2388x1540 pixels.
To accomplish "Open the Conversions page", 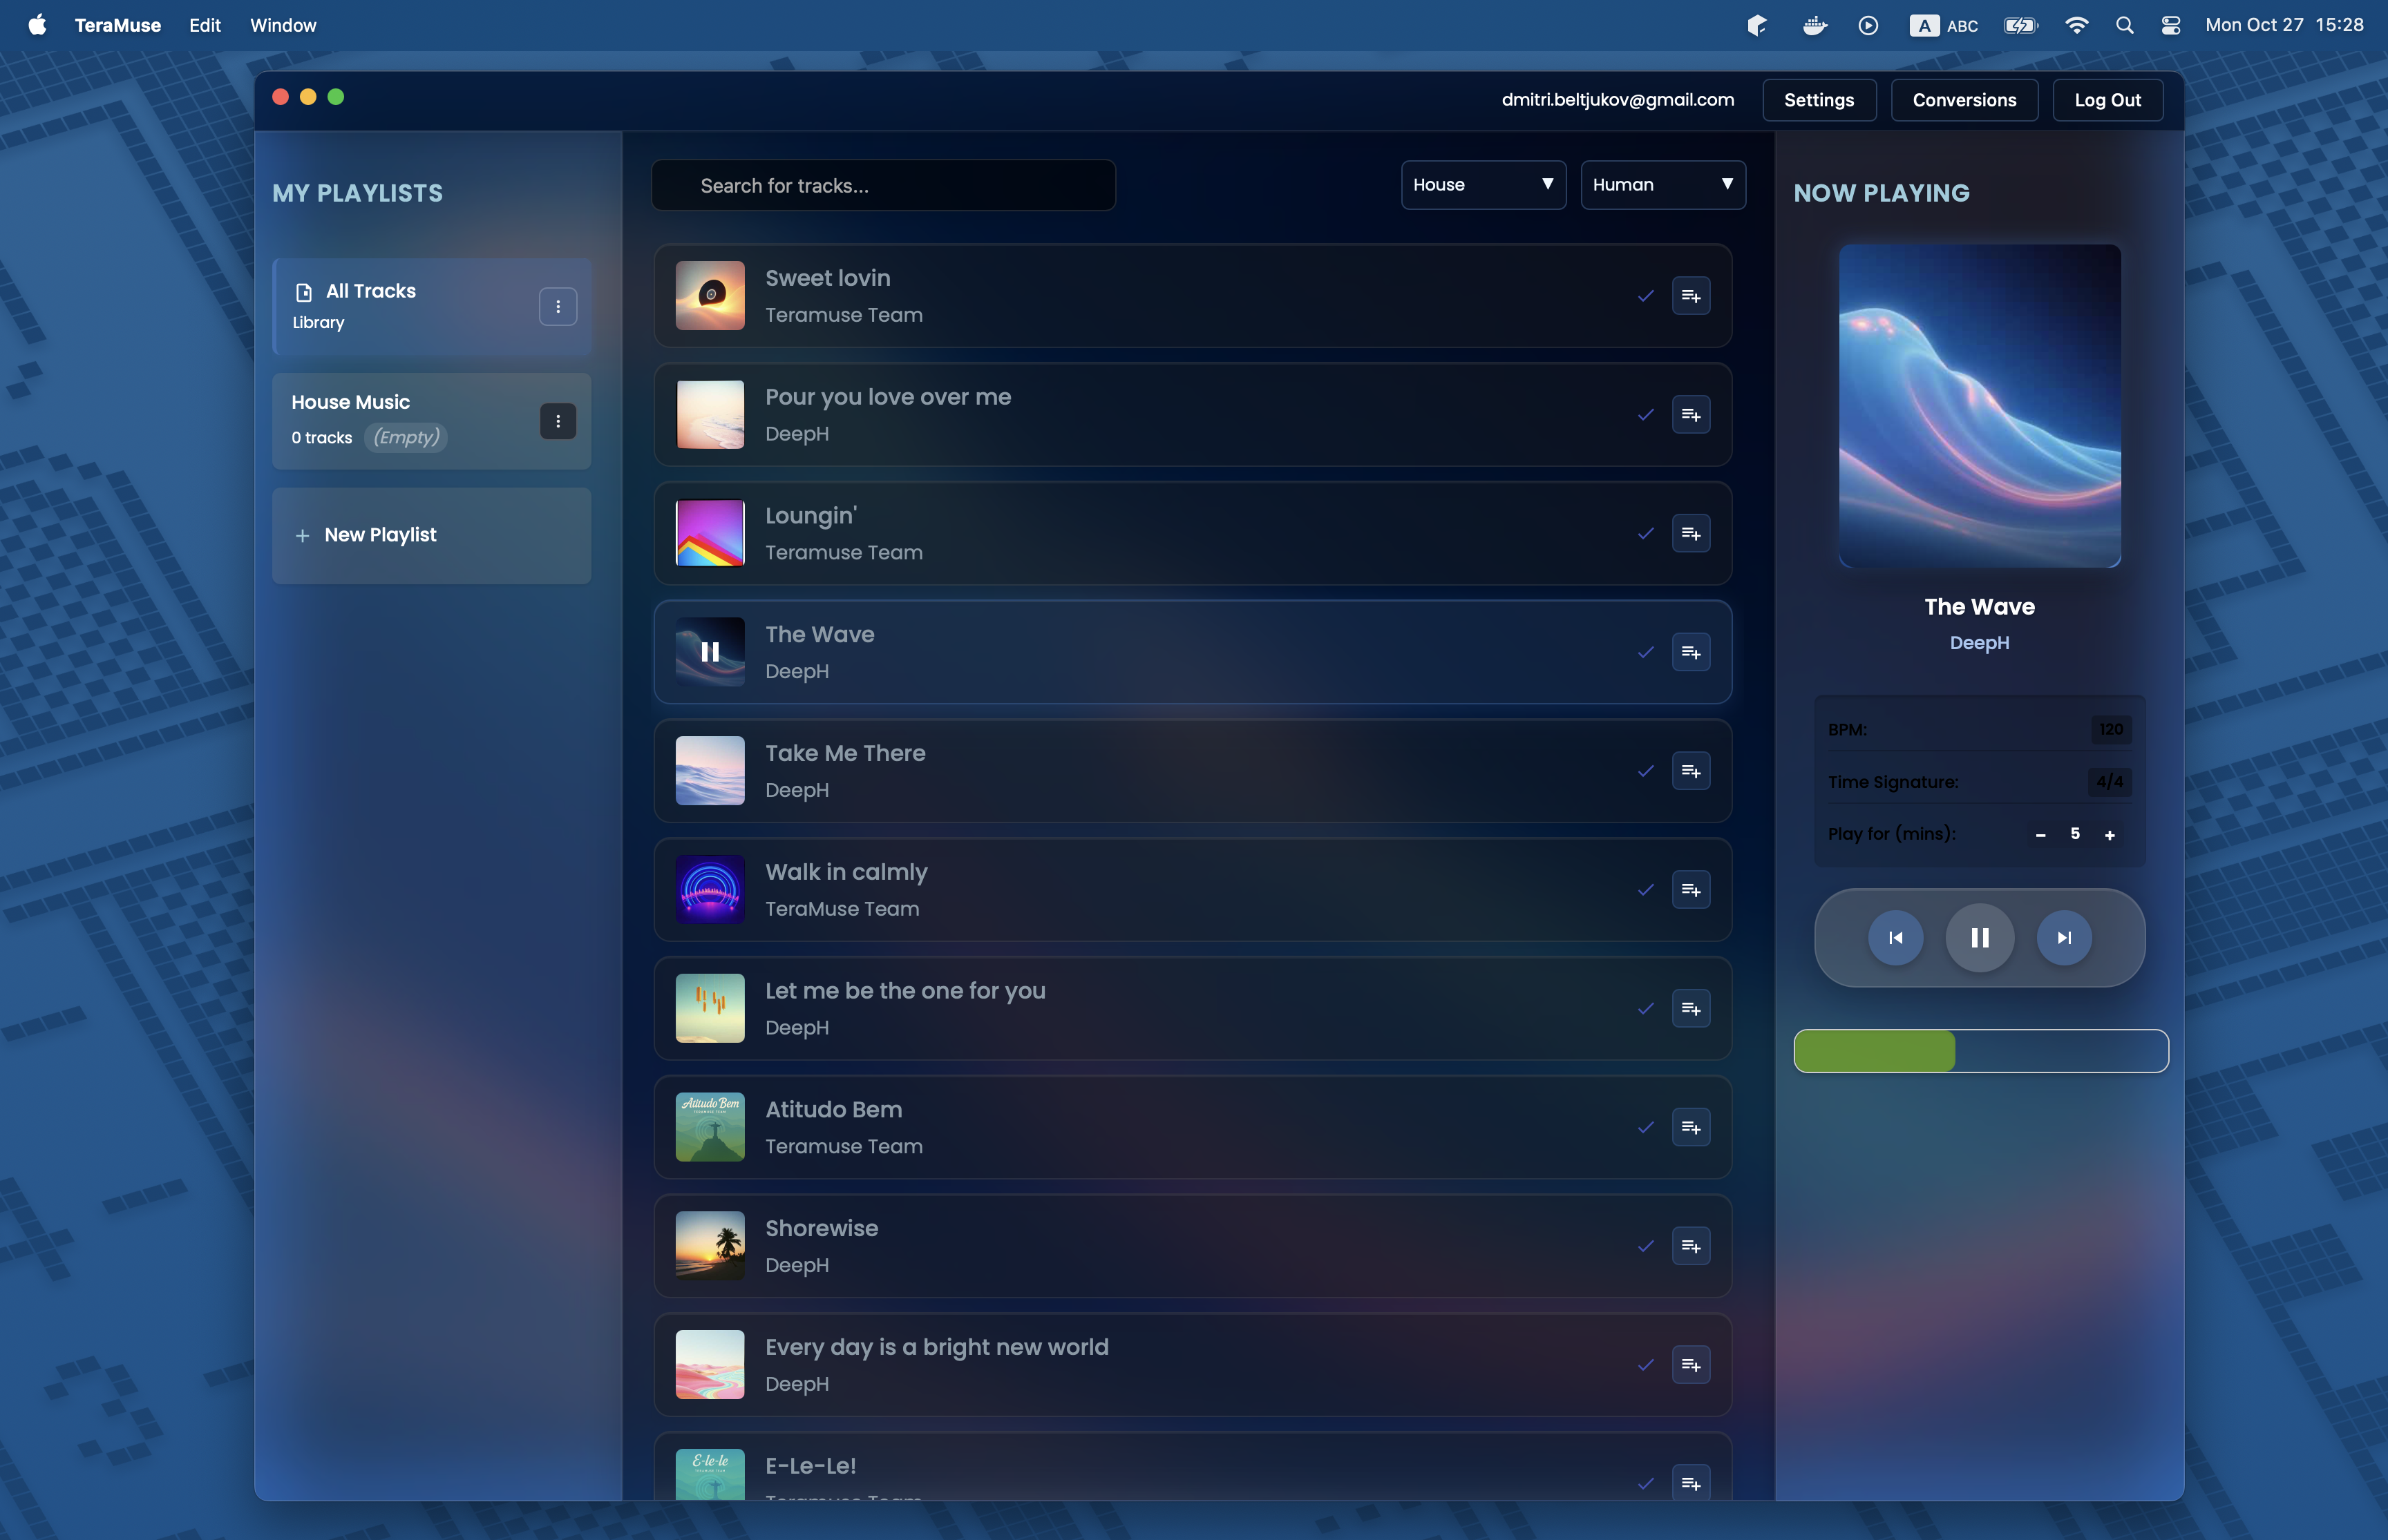I will click(x=1963, y=99).
